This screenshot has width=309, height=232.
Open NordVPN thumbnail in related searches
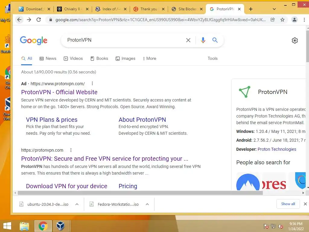(x=248, y=182)
